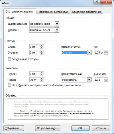Expand the междустрочный dropdown arrow
The width and height of the screenshot is (114, 134).
[x=89, y=80]
